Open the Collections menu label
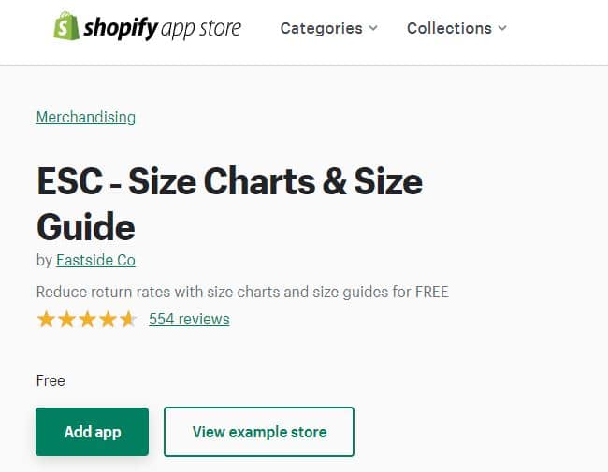Image resolution: width=608 pixels, height=472 pixels. click(x=449, y=28)
